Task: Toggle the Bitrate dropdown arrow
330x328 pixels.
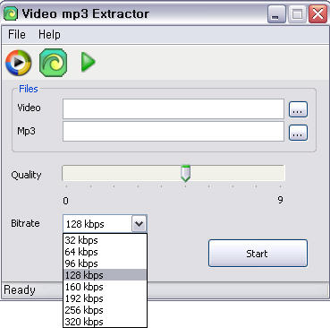Action: [x=139, y=224]
